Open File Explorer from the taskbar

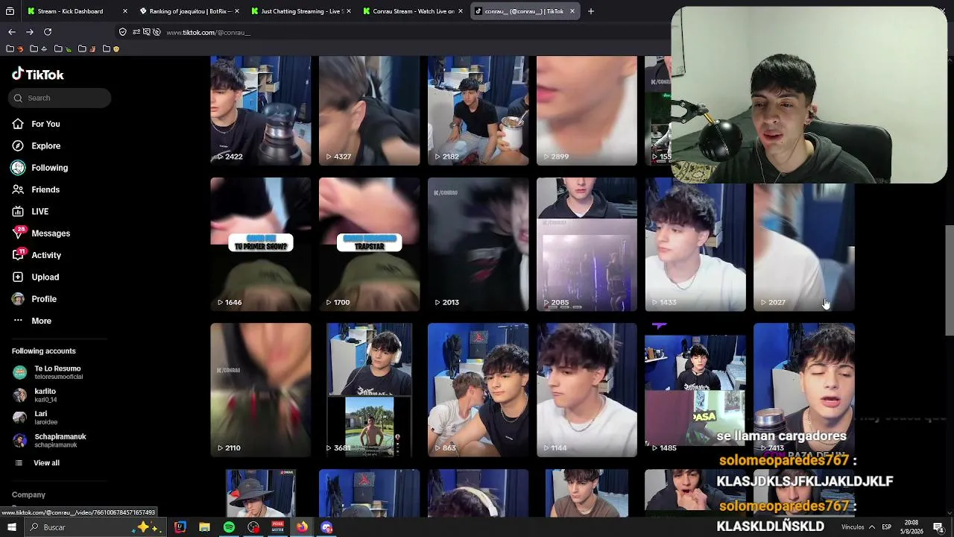click(204, 527)
